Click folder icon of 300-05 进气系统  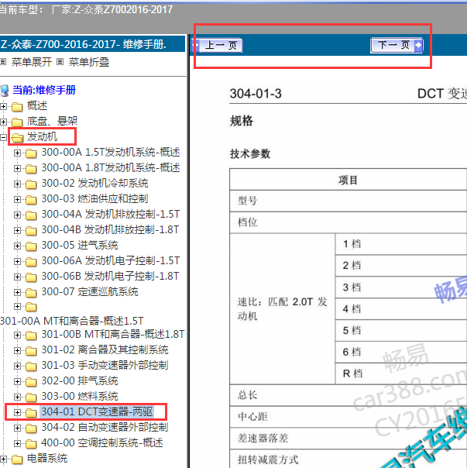tap(31, 246)
